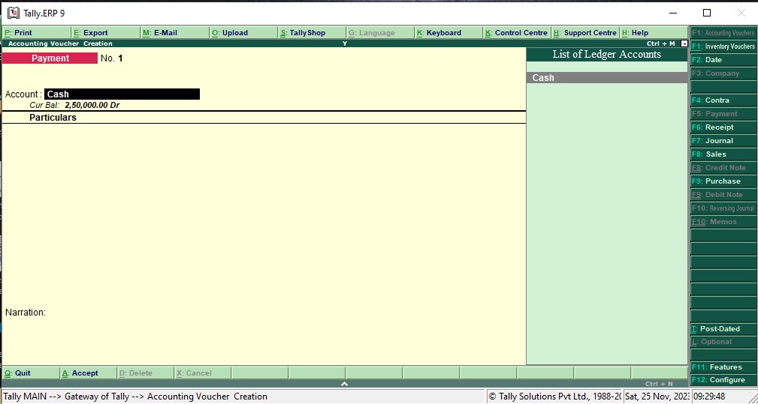Click the Tally.ERP 9 application icon
This screenshot has width=758, height=404.
coord(13,13)
